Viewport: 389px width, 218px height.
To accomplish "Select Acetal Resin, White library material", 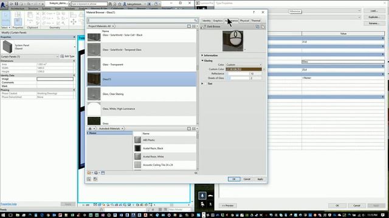I will (165, 156).
